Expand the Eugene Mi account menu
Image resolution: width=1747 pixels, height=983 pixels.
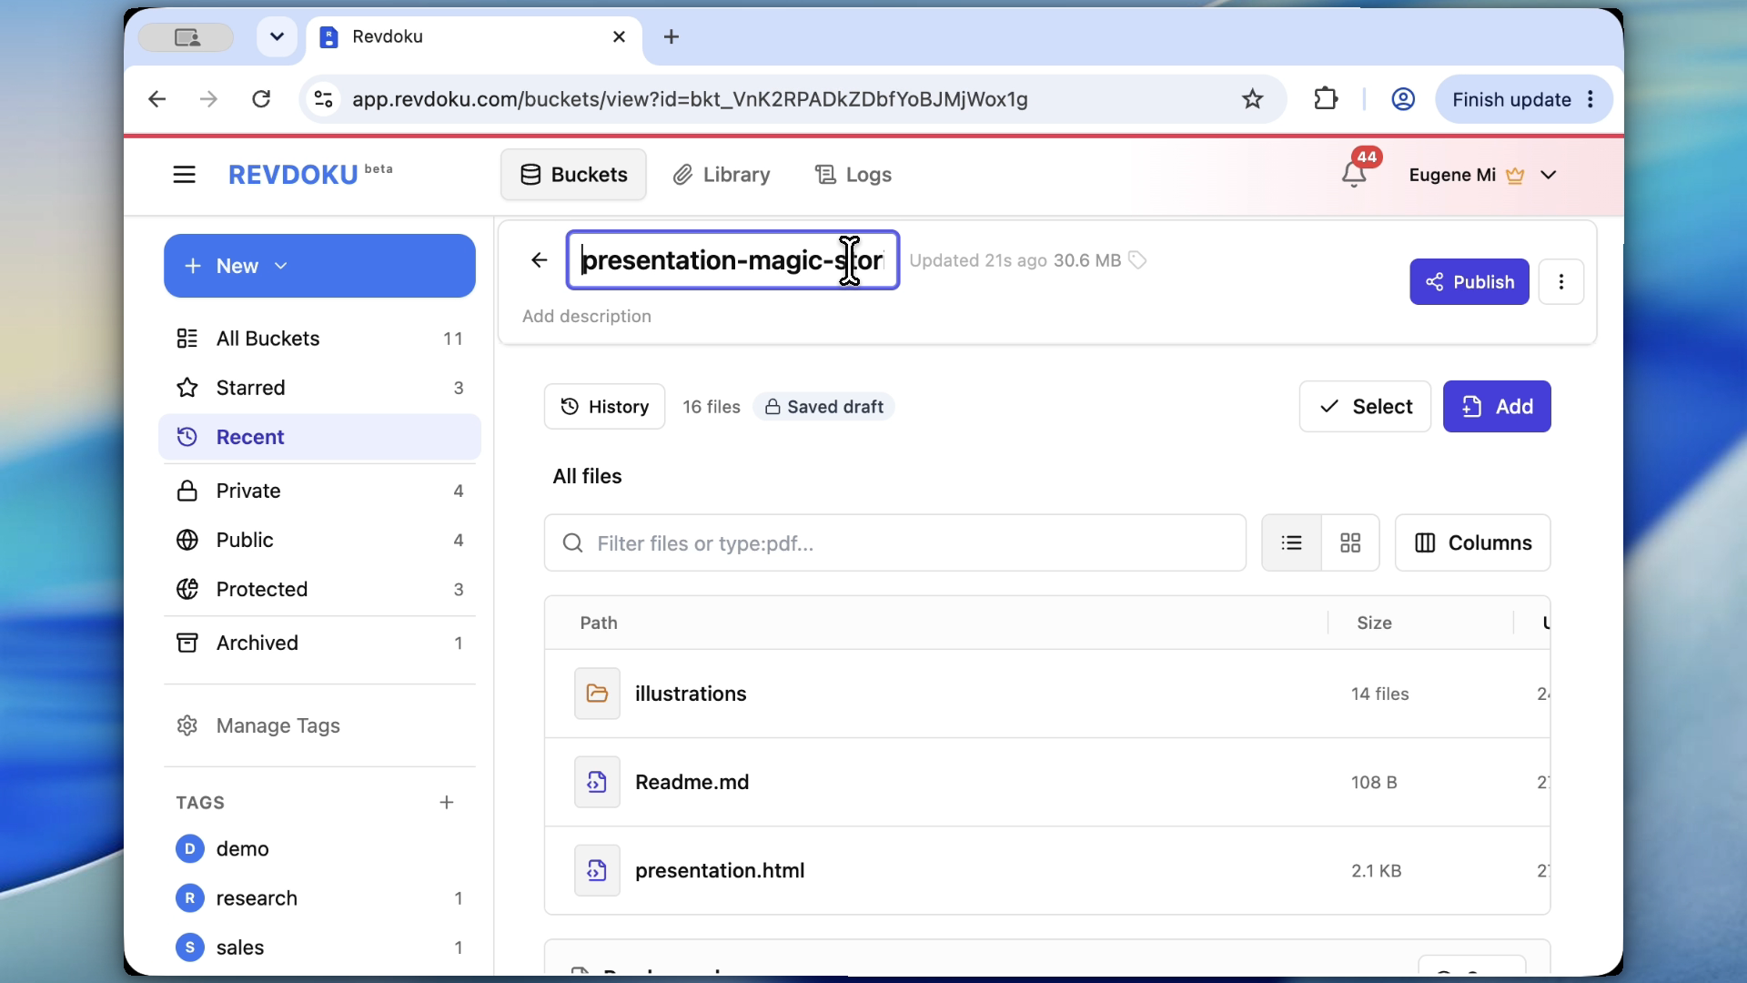coord(1483,174)
